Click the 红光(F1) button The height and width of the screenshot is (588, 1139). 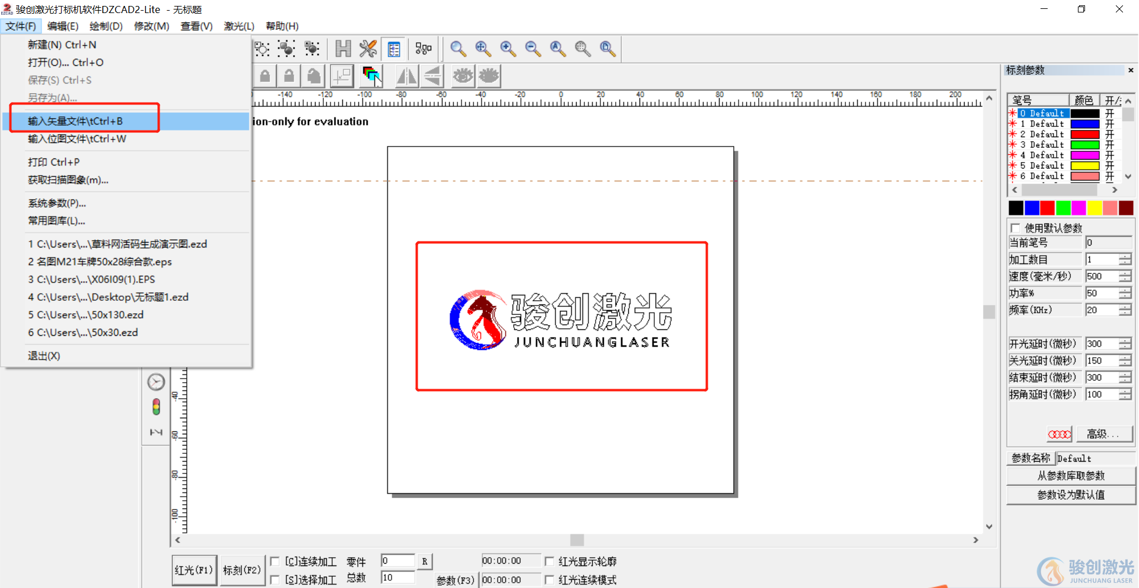(194, 570)
